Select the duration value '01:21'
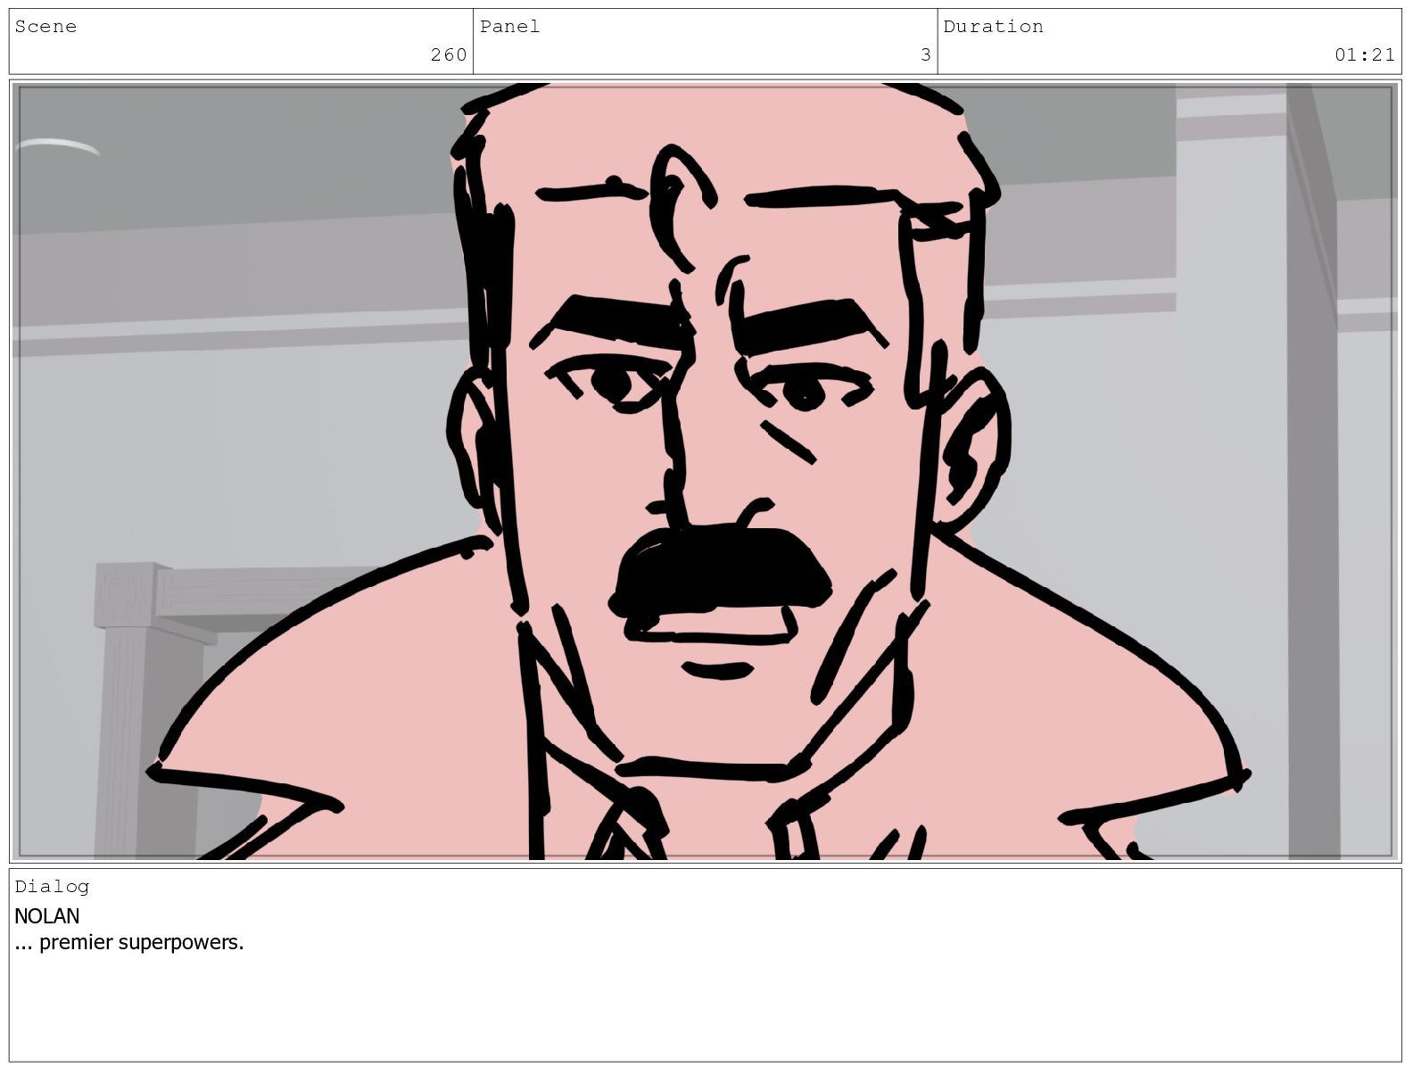The height and width of the screenshot is (1092, 1413). coord(1365,55)
